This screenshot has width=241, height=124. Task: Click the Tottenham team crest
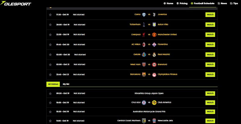tap(144, 24)
